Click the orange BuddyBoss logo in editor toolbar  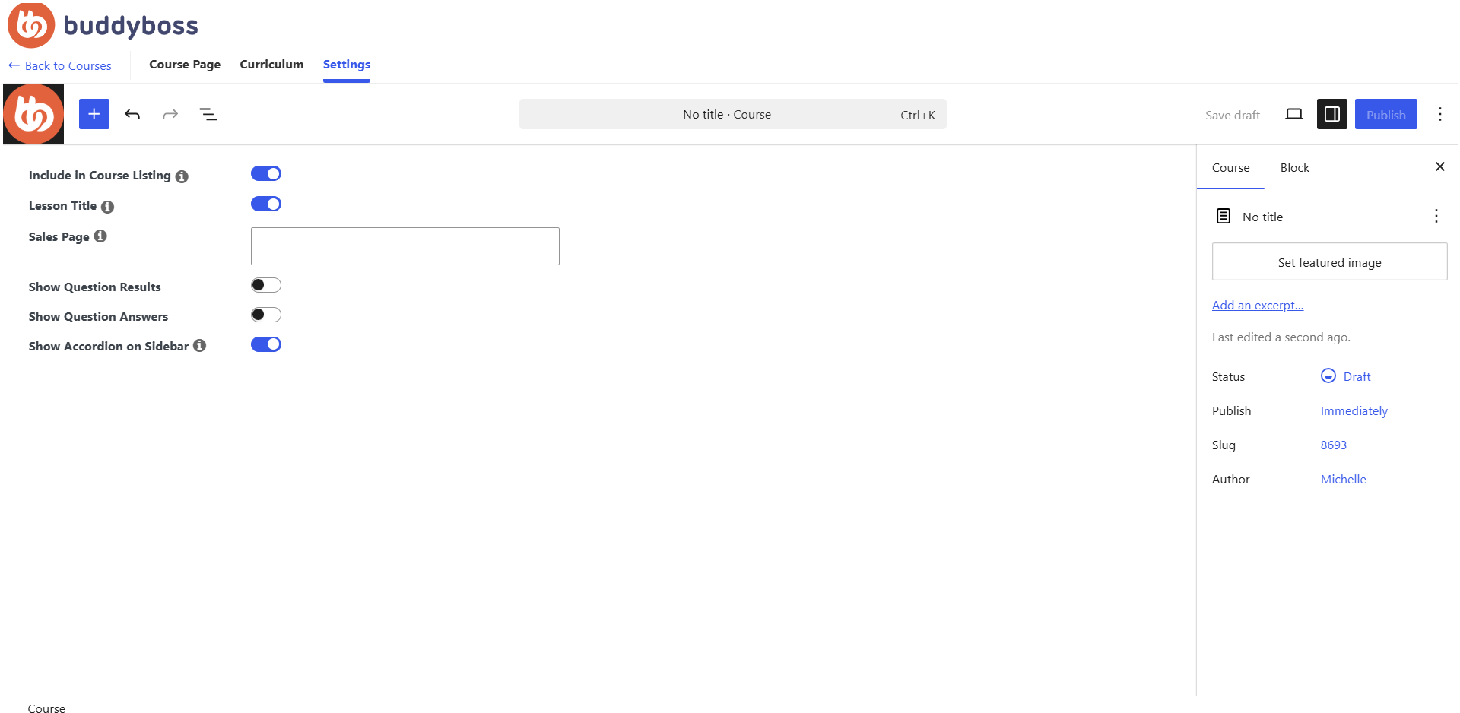33,114
